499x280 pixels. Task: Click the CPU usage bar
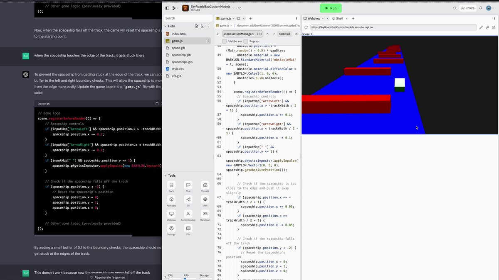[x=175, y=279]
